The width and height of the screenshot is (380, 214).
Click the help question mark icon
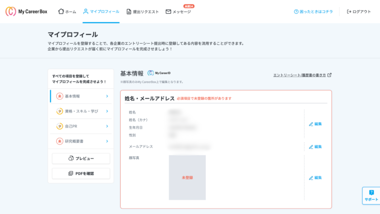tap(296, 11)
